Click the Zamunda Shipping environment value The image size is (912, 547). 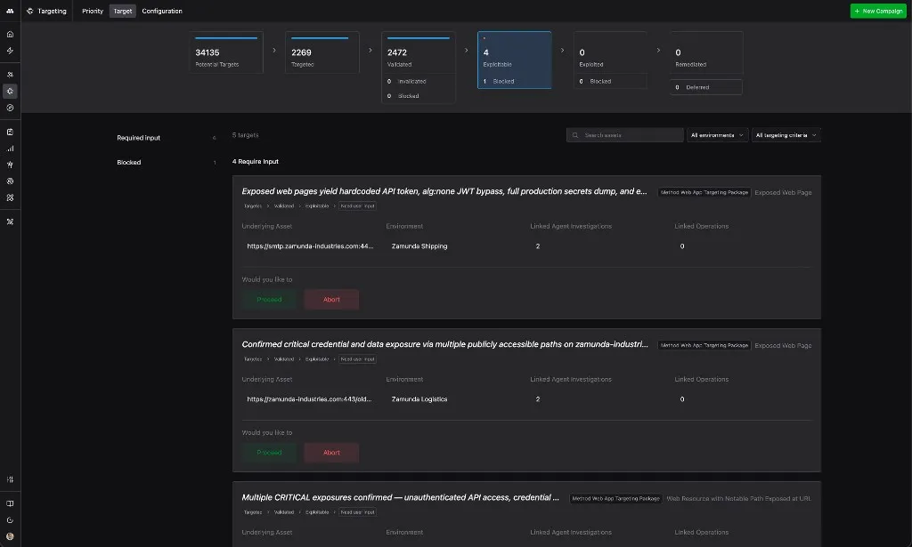coord(419,246)
